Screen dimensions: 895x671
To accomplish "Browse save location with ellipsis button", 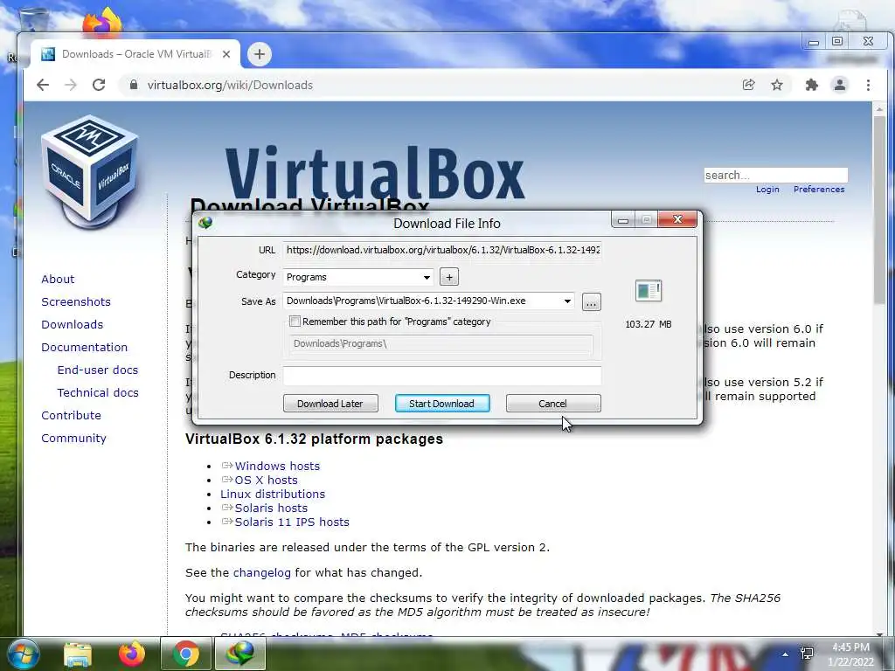I will tap(591, 301).
